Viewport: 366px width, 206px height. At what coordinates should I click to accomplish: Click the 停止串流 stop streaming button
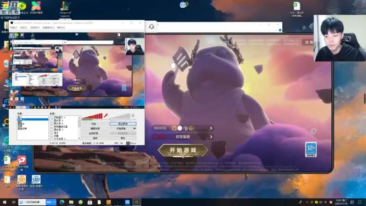tap(123, 124)
